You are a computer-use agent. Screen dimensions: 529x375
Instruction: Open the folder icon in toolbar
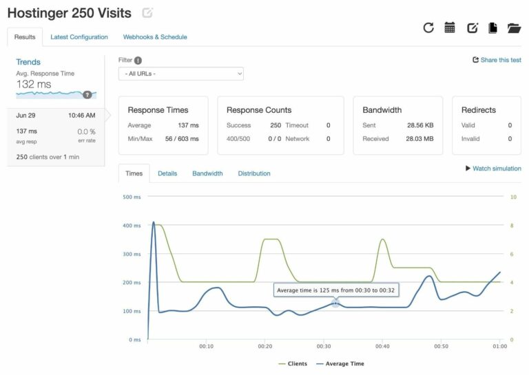point(514,28)
